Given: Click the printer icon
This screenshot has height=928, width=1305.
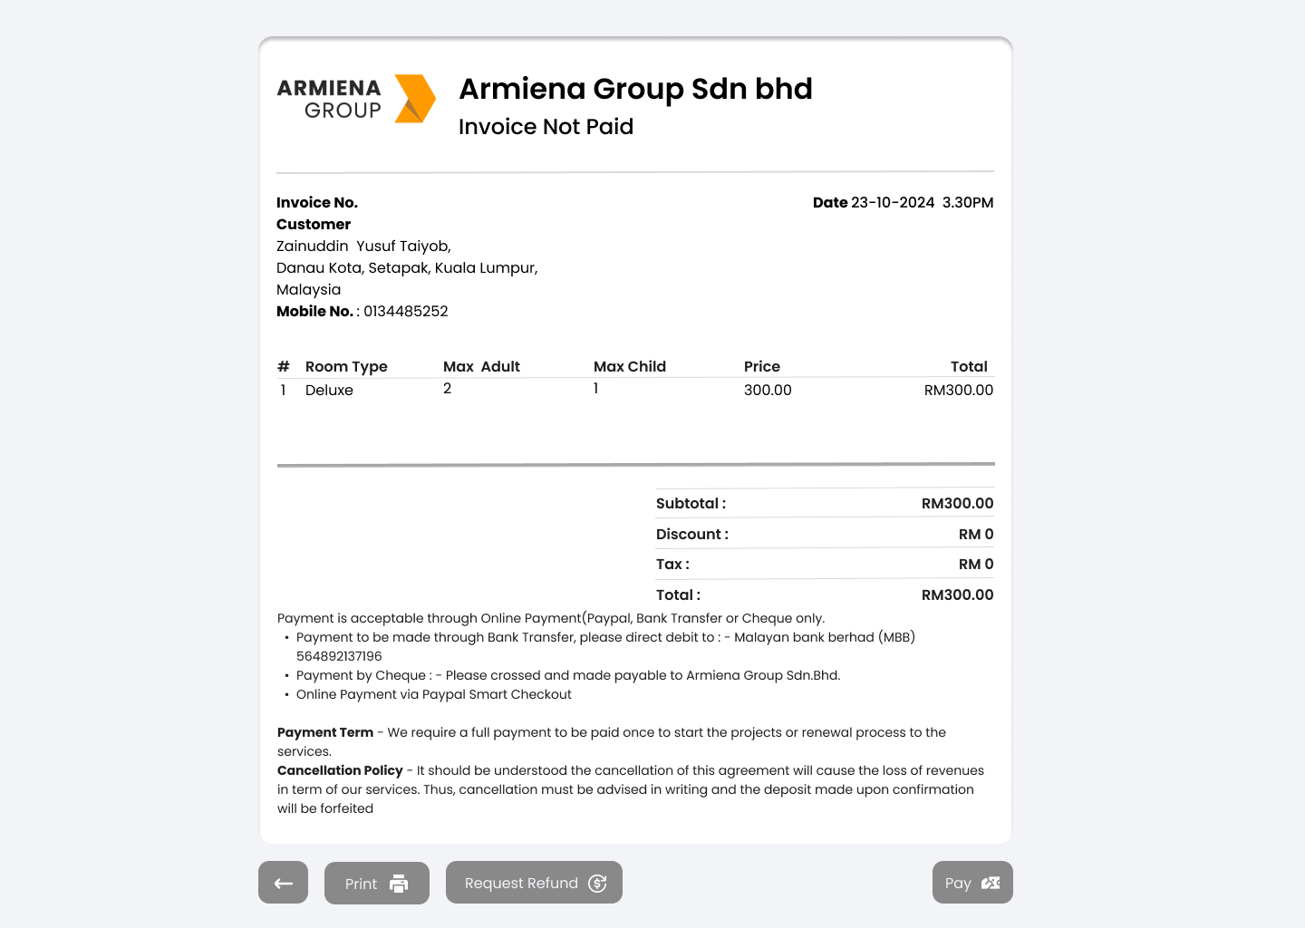Looking at the screenshot, I should pyautogui.click(x=399, y=884).
